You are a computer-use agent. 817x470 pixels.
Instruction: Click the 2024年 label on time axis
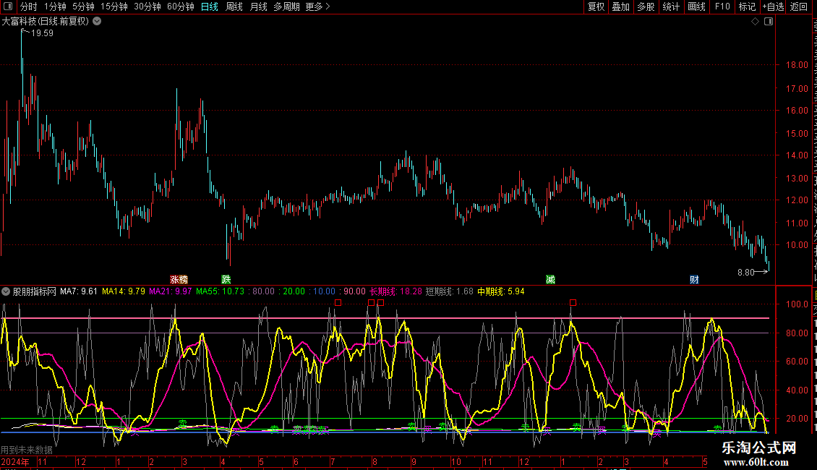tap(14, 461)
